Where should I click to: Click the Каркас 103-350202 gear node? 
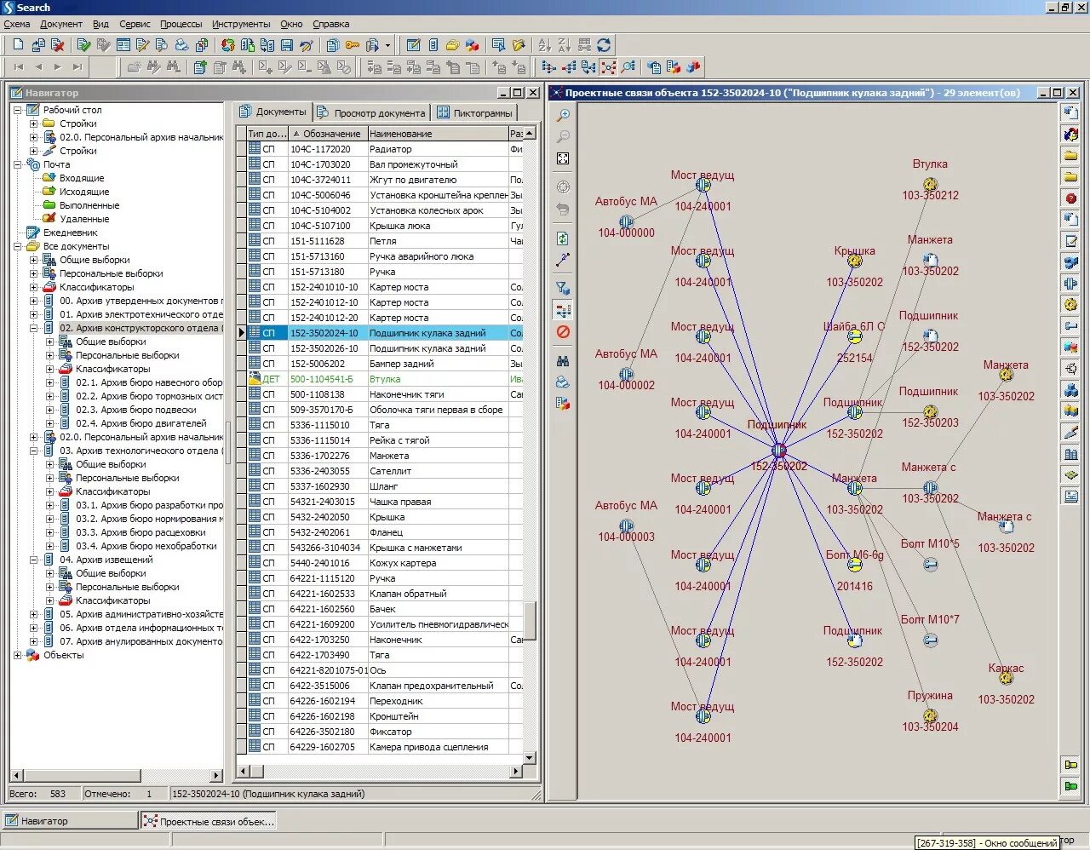coord(1006,678)
